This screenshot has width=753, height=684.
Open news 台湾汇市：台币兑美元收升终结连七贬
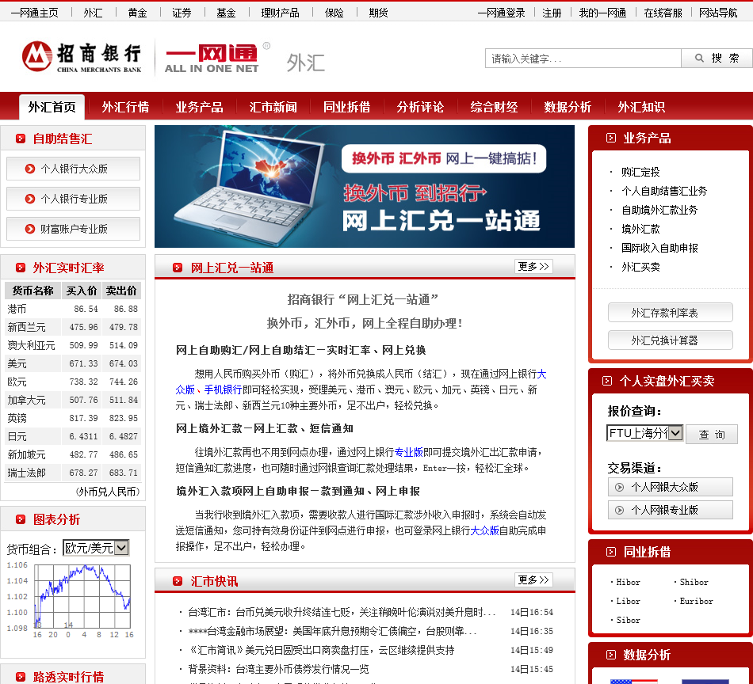341,612
